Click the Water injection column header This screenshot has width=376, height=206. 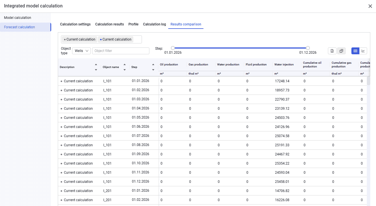coord(284,65)
